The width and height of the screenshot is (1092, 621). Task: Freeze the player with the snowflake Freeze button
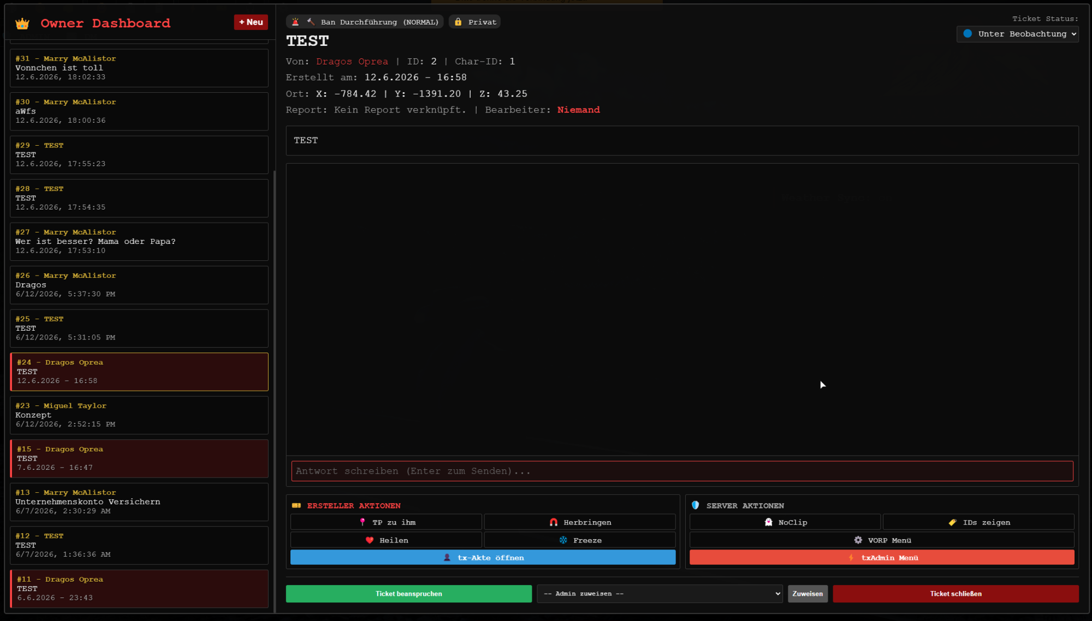(x=579, y=540)
